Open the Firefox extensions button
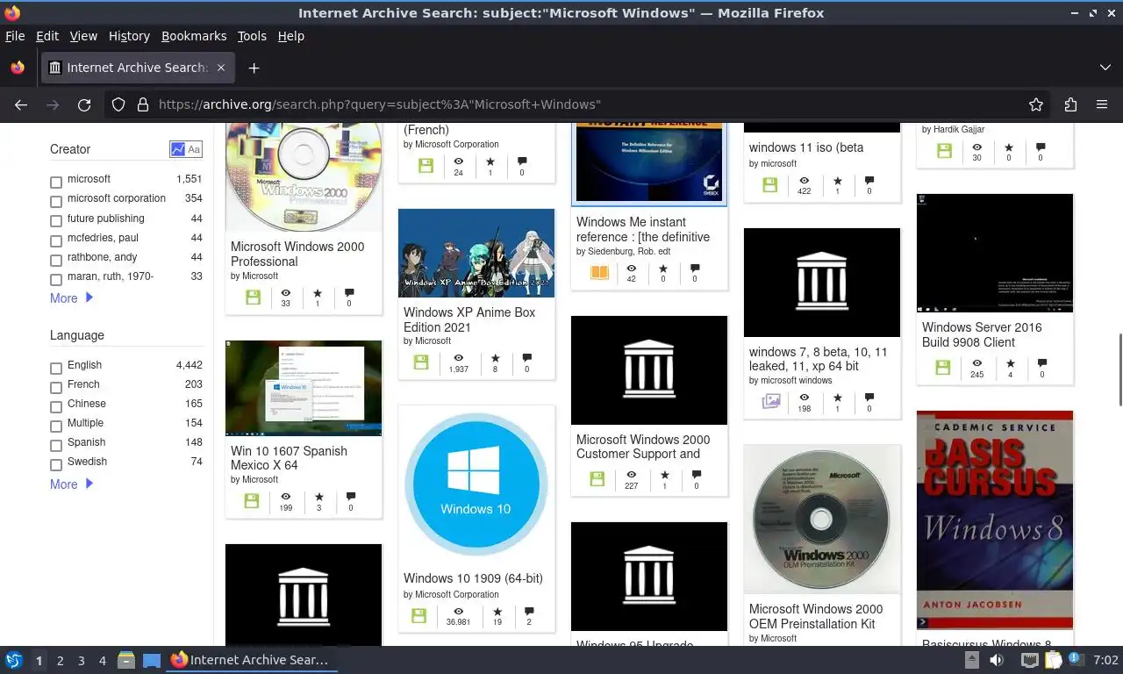The width and height of the screenshot is (1123, 674). (1070, 104)
